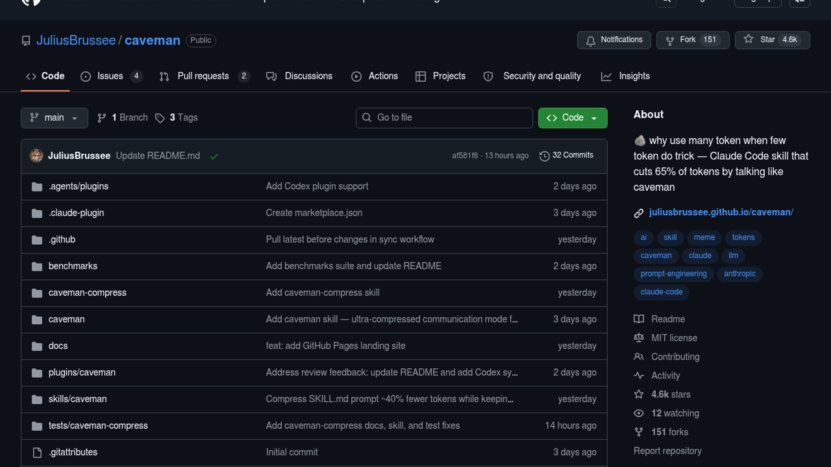The width and height of the screenshot is (831, 467).
Task: Click the Notifications bell icon
Action: pos(590,41)
